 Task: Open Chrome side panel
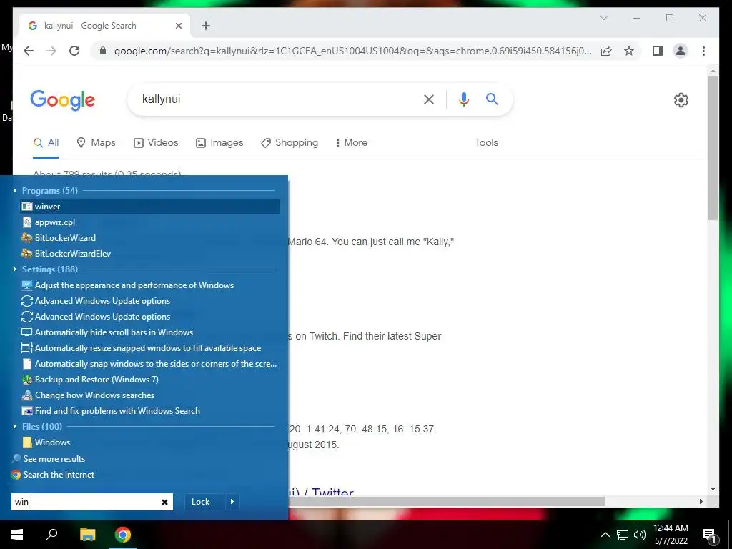pyautogui.click(x=658, y=51)
